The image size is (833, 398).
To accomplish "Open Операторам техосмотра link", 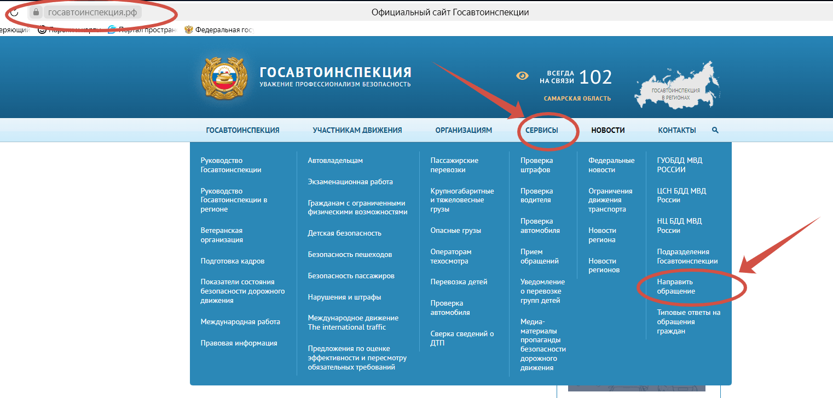I will [x=451, y=256].
